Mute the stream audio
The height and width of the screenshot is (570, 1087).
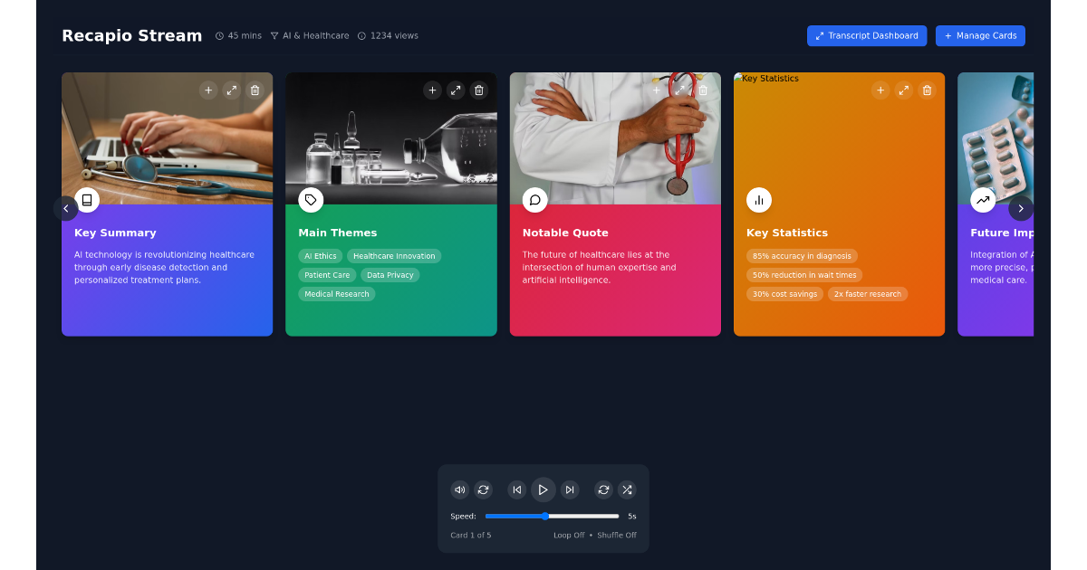coord(459,489)
